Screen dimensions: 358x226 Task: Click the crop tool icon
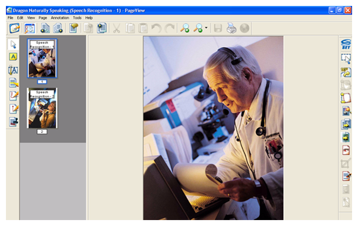point(346,163)
